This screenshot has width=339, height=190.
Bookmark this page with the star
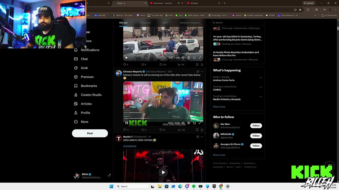[300, 10]
